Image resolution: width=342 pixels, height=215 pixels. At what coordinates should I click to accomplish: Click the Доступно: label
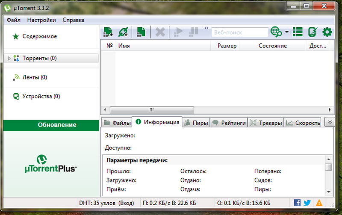(x=118, y=148)
